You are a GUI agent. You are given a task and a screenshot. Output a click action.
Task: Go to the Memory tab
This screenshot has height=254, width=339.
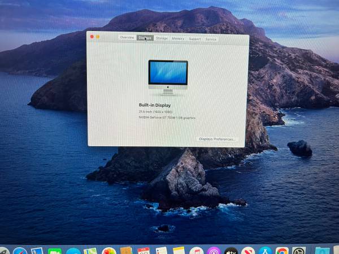pos(178,38)
